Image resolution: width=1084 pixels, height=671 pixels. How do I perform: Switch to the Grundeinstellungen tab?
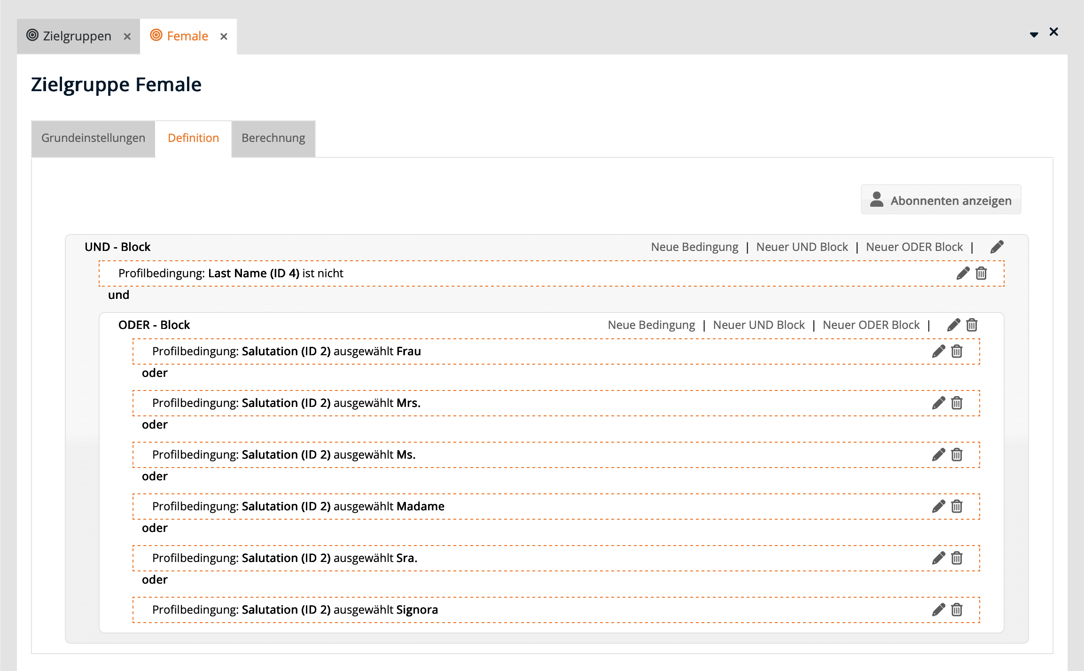[93, 138]
